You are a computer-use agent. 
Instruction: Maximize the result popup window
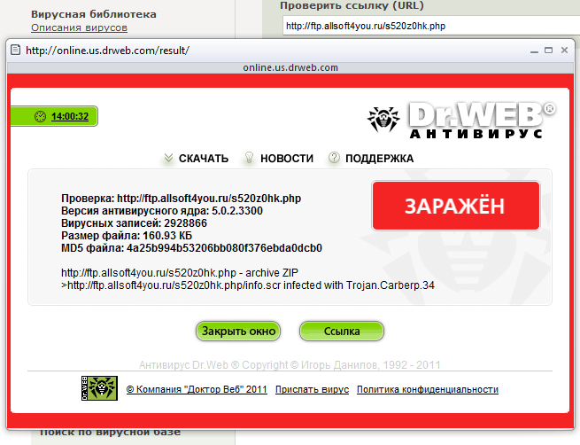(x=548, y=50)
